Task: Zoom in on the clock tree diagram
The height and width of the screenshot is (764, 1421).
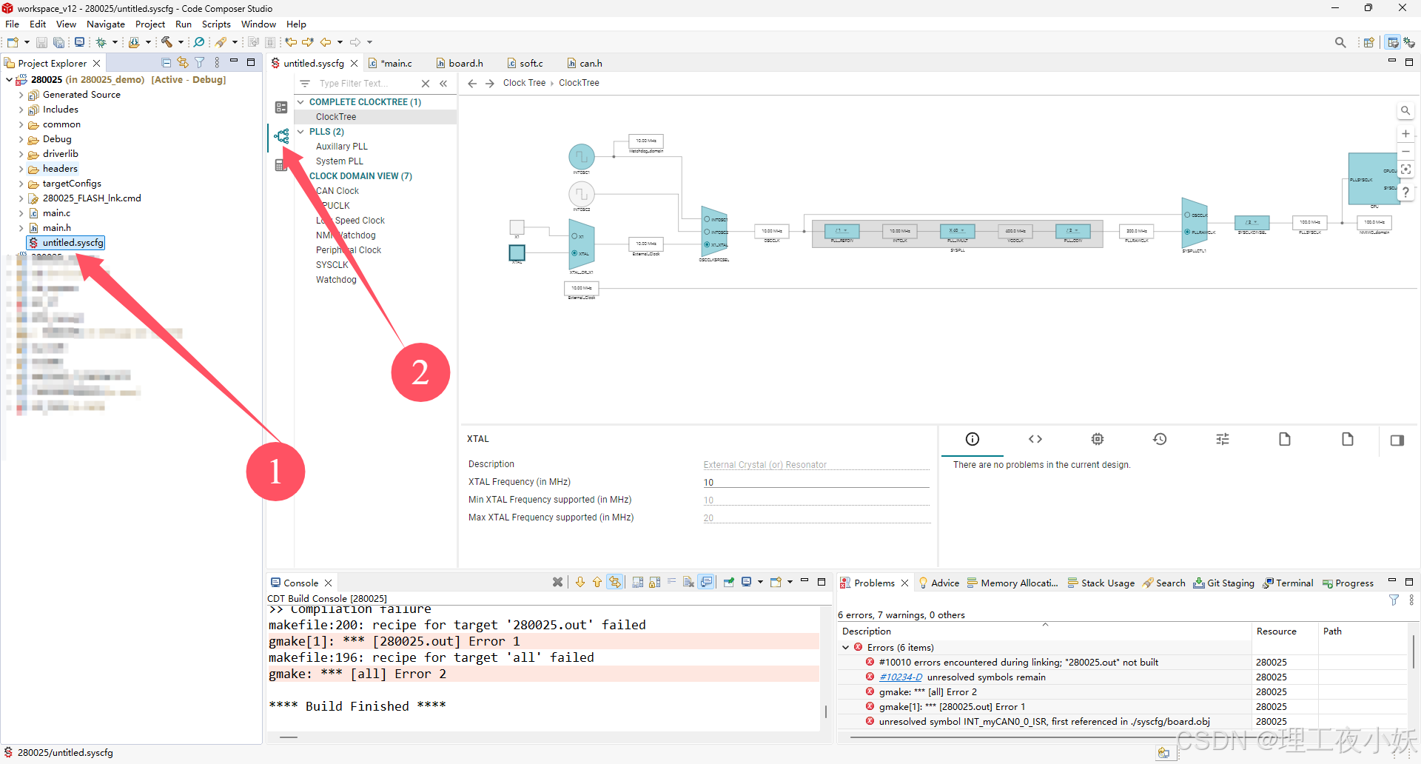Action: (x=1405, y=134)
